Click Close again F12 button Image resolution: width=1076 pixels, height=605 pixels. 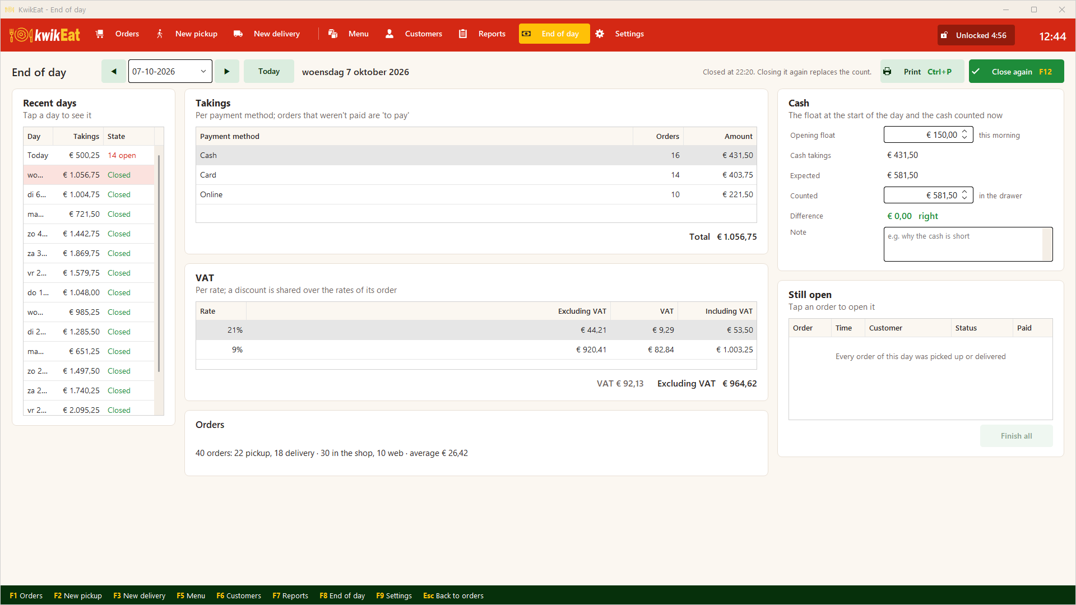(1016, 72)
